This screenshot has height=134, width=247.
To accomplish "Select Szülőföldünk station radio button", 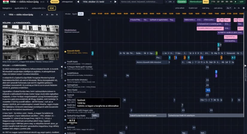I will point(65,74).
